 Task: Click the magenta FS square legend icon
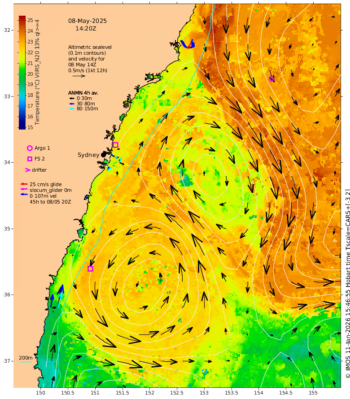click(x=30, y=159)
